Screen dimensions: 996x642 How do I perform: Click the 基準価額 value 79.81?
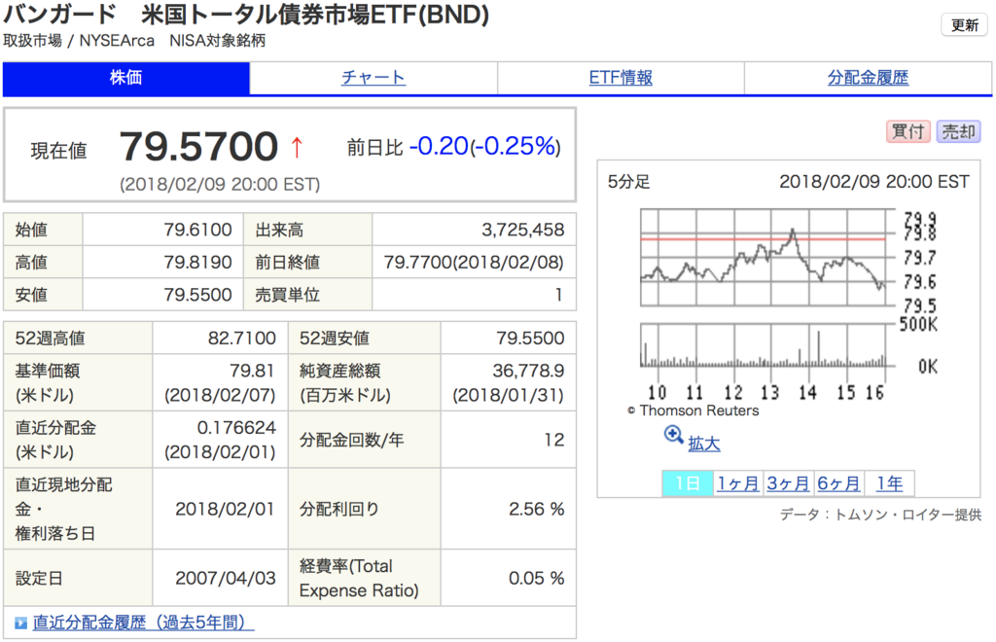pyautogui.click(x=252, y=371)
